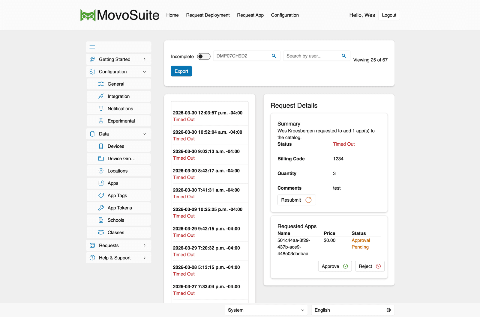Click the Notifications bell icon
The image size is (480, 317).
101,108
